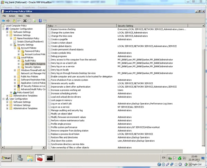This screenshot has height=168, width=207.
Task: Open Windows Explorer taskbar folder icon
Action: [30, 158]
